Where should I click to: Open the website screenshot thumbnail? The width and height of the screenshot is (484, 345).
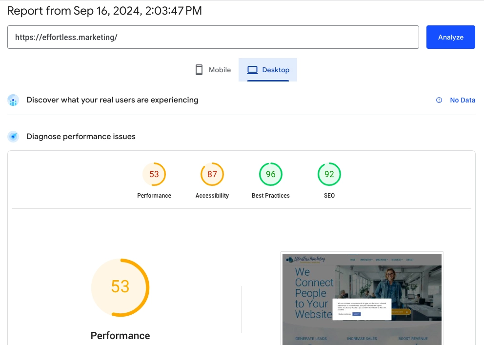pos(362,298)
